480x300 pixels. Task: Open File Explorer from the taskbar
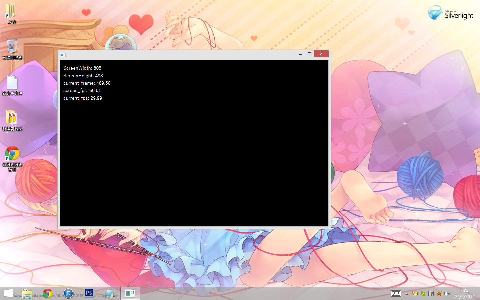click(27, 293)
